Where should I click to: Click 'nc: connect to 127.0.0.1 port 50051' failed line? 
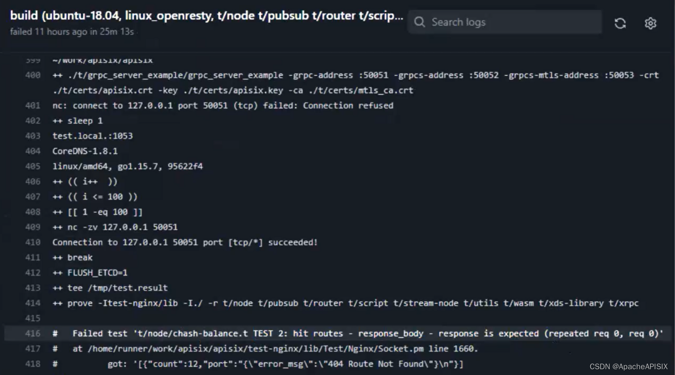coord(223,106)
